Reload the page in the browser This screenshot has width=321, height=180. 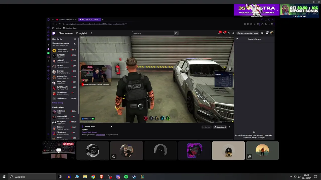click(x=59, y=24)
